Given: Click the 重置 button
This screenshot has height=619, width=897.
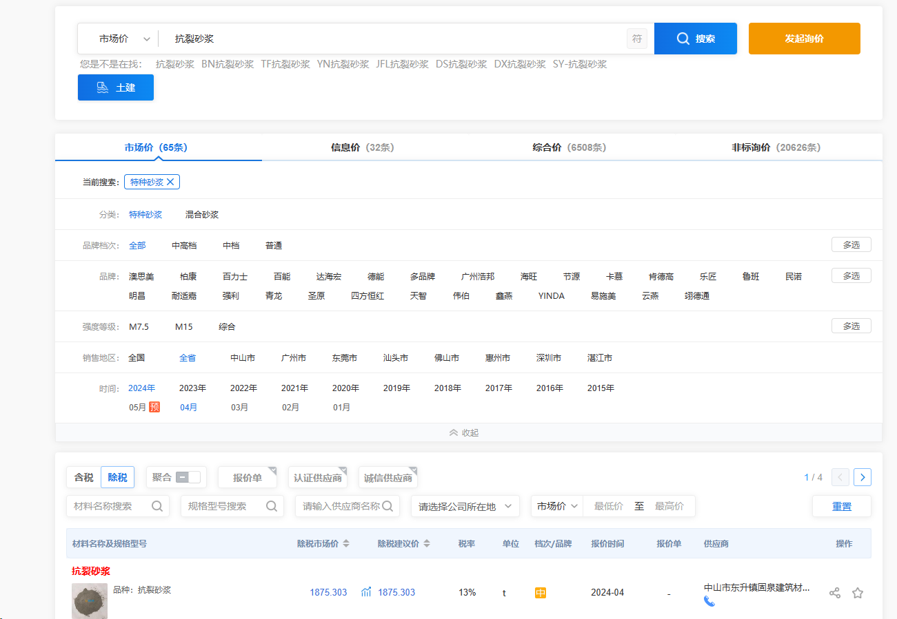Looking at the screenshot, I should (842, 506).
